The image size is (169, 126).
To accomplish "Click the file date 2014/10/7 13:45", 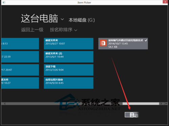I will pos(118,44).
